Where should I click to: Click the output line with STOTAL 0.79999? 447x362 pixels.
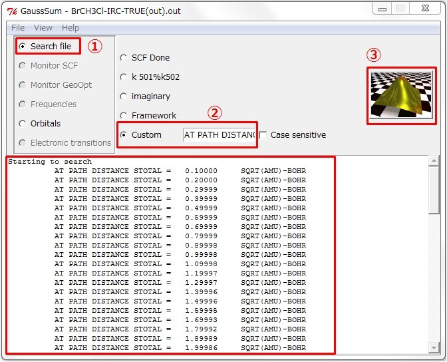click(180, 236)
